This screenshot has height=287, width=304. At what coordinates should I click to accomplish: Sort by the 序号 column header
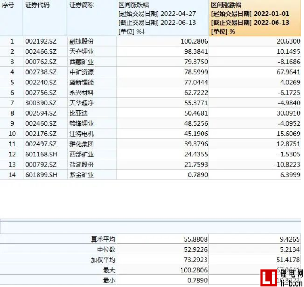pos(11,18)
